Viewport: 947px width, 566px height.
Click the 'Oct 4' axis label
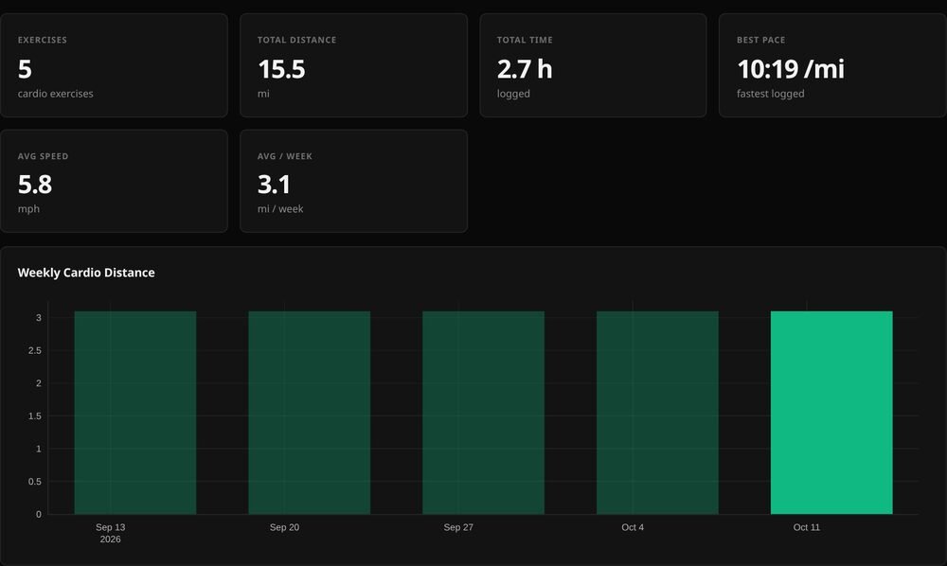coord(633,527)
